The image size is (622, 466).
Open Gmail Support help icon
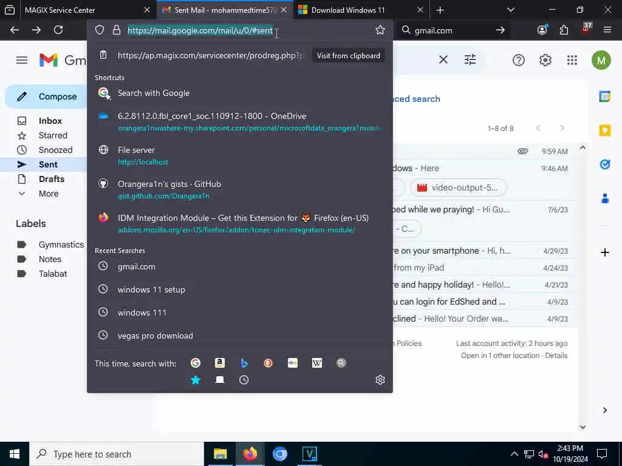click(519, 60)
